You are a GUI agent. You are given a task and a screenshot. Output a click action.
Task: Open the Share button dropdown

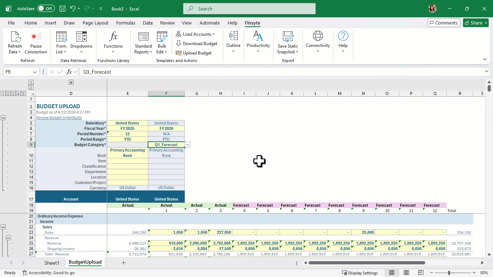pyautogui.click(x=485, y=23)
